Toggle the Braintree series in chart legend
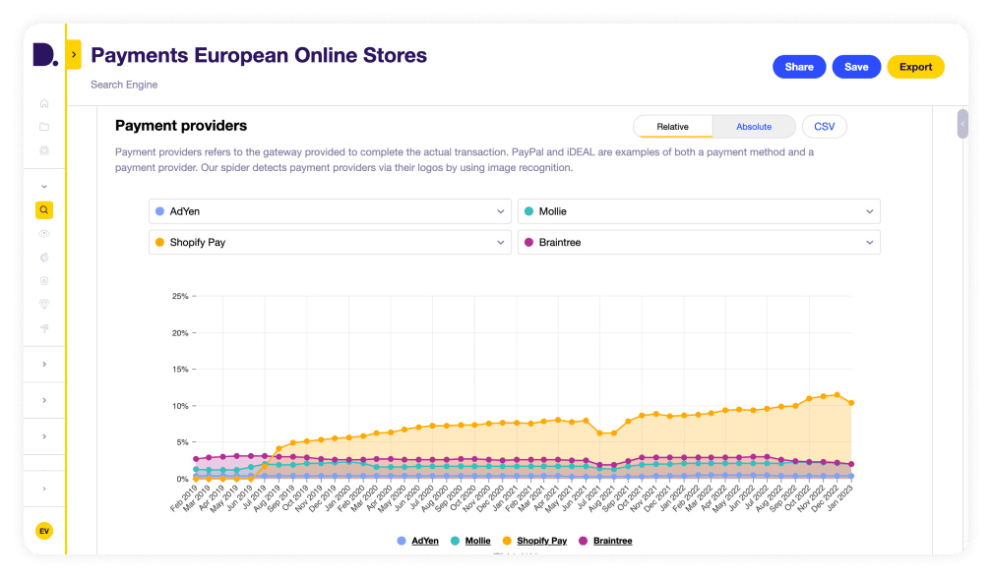The width and height of the screenshot is (992, 578). click(x=612, y=541)
